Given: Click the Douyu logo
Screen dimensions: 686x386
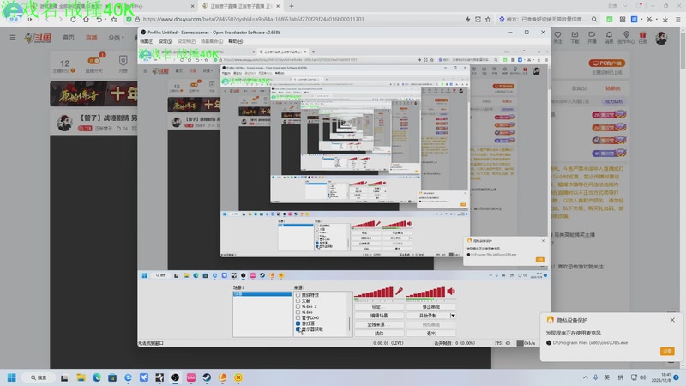Looking at the screenshot, I should click(x=38, y=38).
